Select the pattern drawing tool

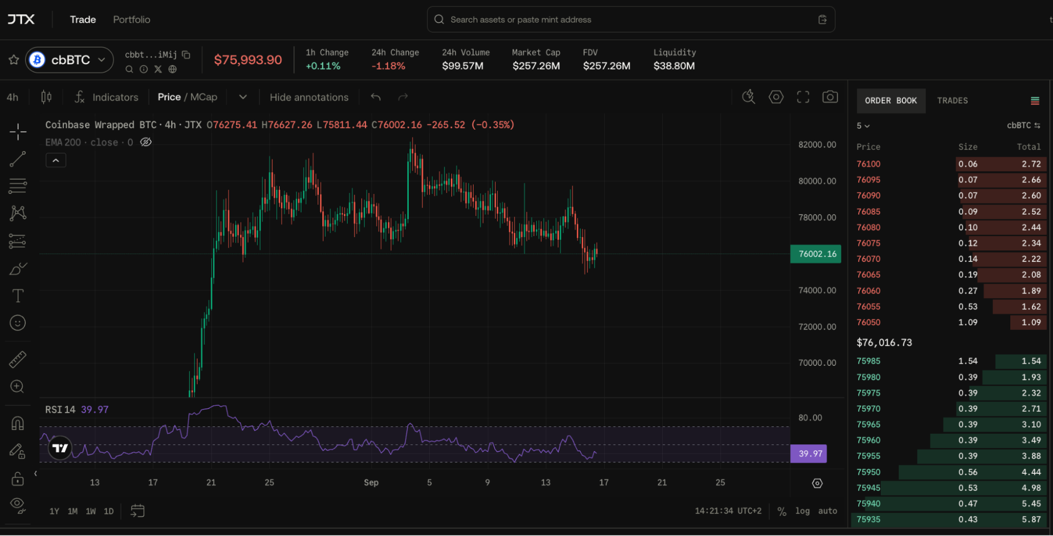click(x=18, y=213)
